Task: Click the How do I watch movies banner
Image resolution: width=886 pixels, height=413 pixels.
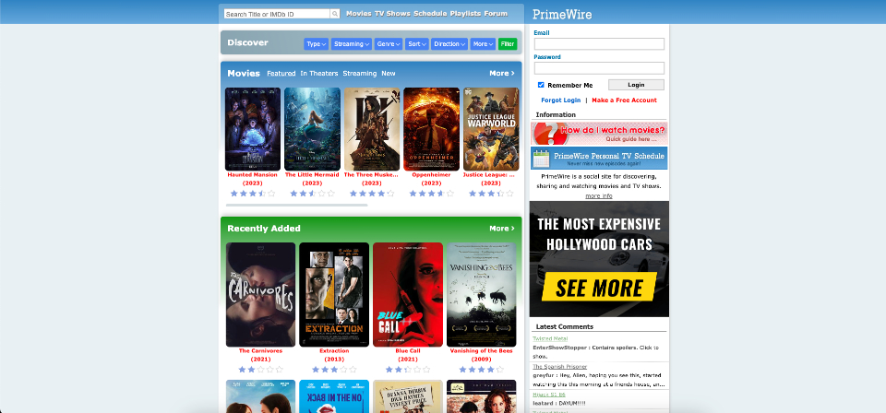Action: pos(599,134)
